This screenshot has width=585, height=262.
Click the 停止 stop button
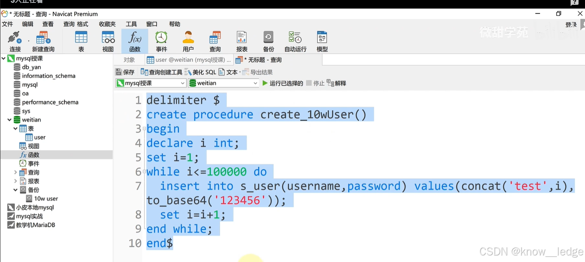[315, 83]
